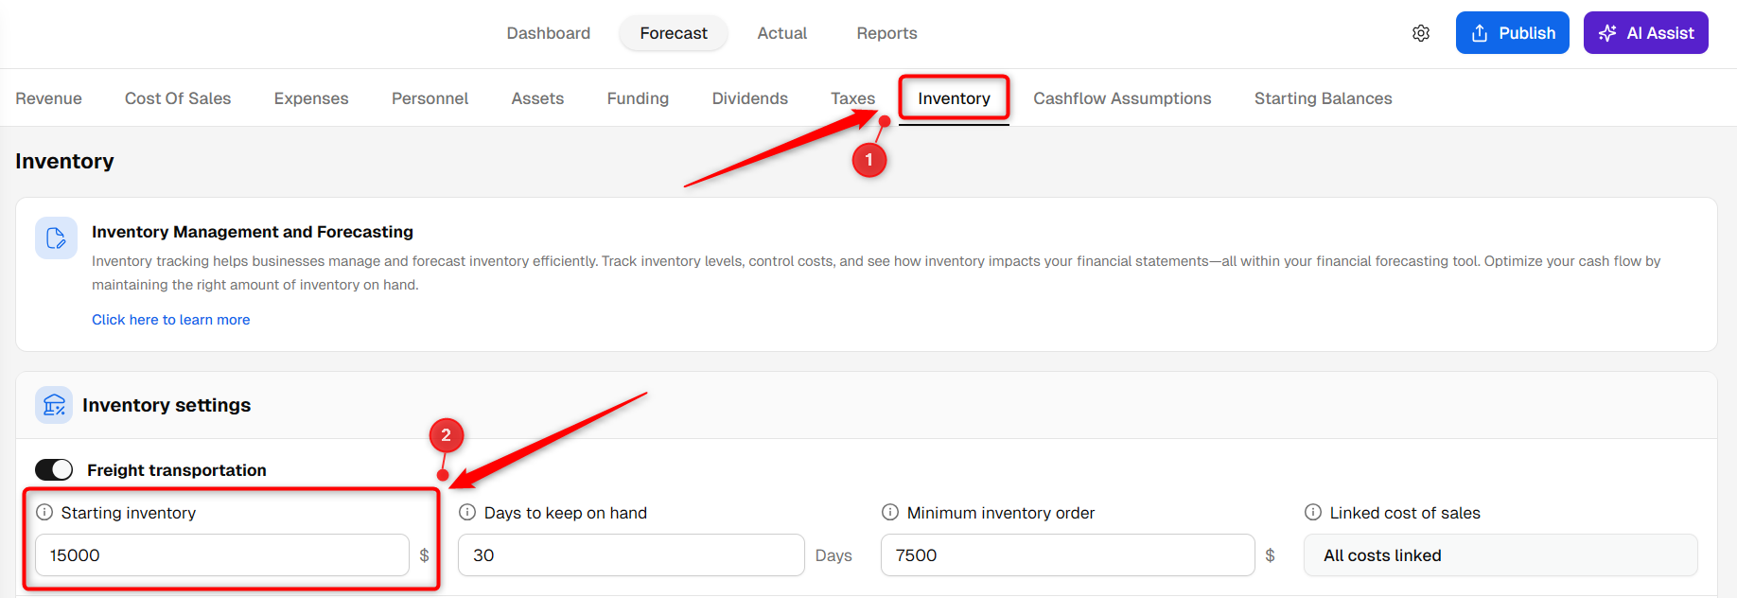Click the sparkle icon on AI Assist
The image size is (1737, 598).
coord(1607,33)
